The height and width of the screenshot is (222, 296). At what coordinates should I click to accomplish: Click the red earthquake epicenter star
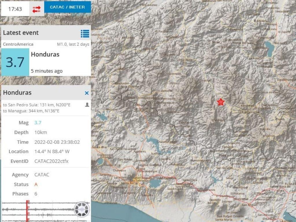[221, 102]
